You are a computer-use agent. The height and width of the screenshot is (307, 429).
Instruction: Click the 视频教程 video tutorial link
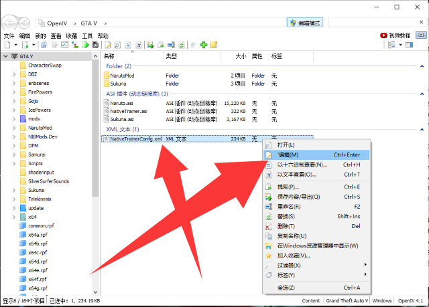pos(395,35)
